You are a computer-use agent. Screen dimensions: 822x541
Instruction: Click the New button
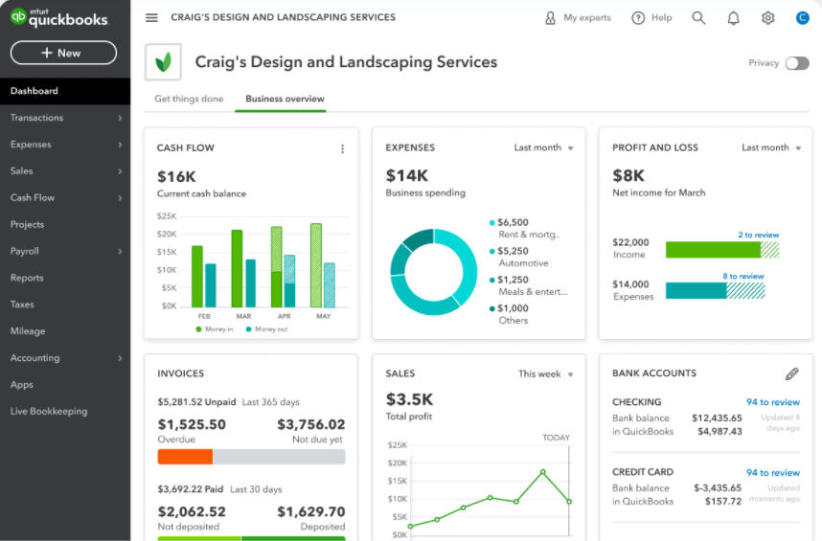(63, 53)
